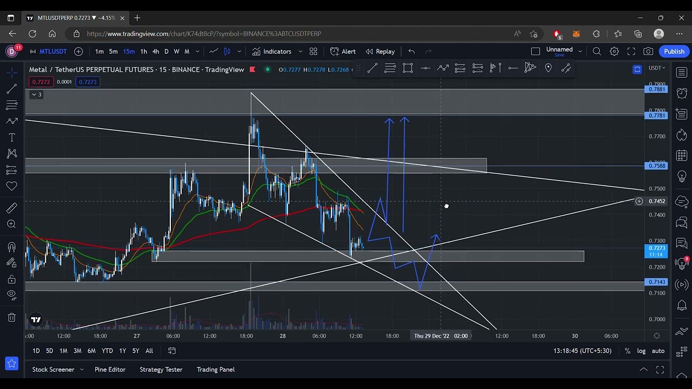Viewport: 692px width, 389px height.
Task: Open the layout setup square icon
Action: click(x=535, y=51)
